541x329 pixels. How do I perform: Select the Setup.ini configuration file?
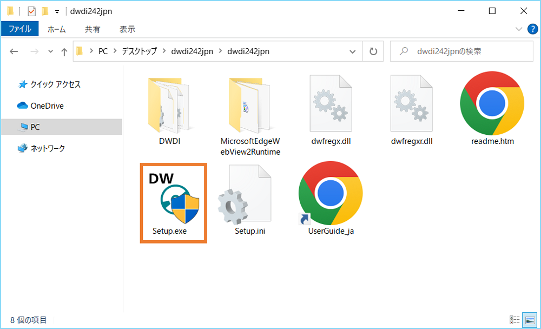click(250, 200)
